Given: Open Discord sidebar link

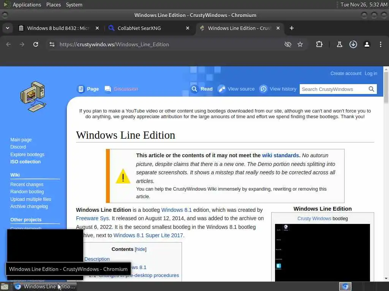Looking at the screenshot, I should 18,147.
